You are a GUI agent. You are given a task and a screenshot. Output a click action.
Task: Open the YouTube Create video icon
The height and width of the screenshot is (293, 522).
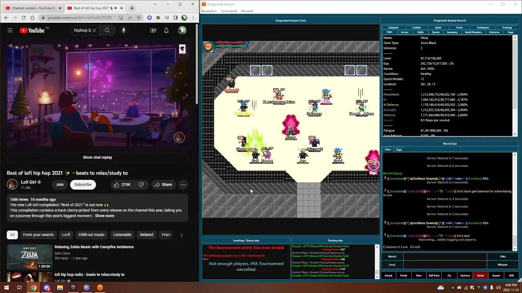tap(153, 30)
